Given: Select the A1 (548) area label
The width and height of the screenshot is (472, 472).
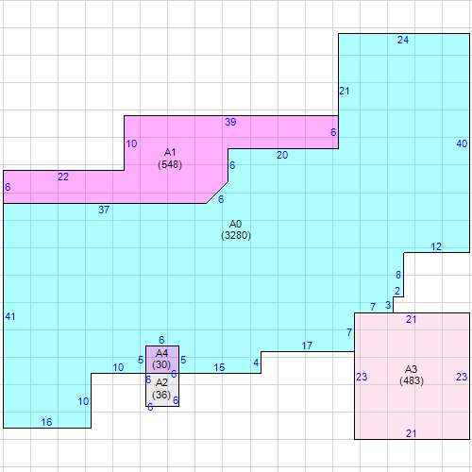Looking at the screenshot, I should 170,159.
